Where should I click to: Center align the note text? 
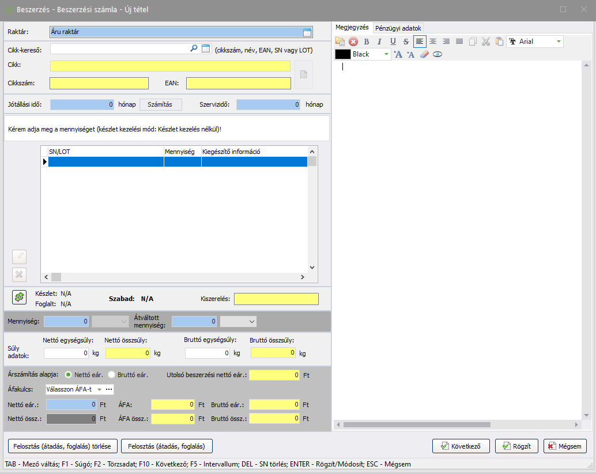(x=432, y=42)
